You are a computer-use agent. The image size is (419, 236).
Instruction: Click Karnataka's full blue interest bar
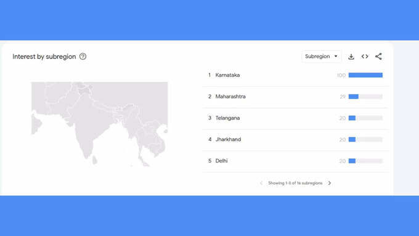point(365,75)
